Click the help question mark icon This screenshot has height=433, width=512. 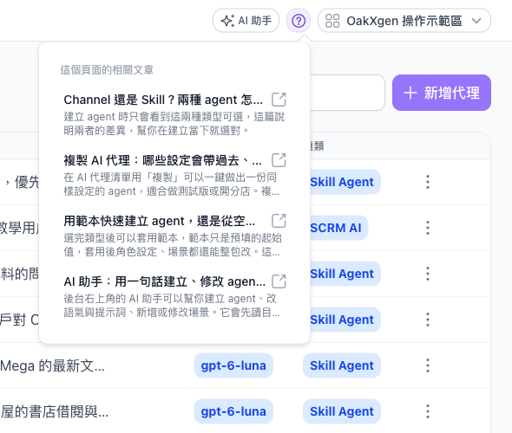299,21
